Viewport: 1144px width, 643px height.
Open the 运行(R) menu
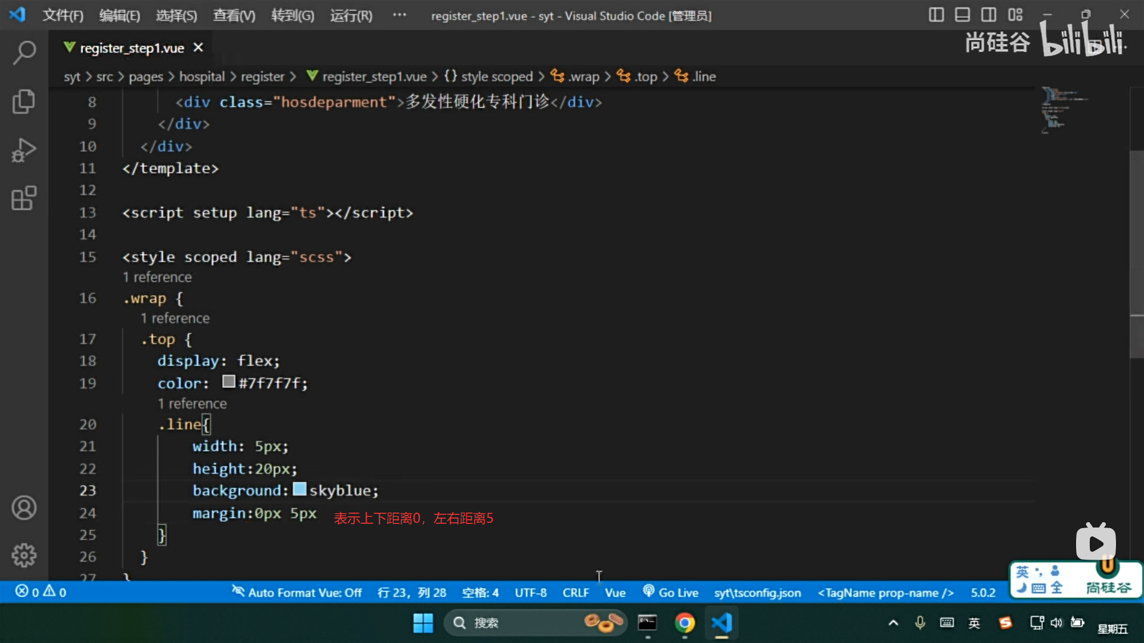coord(351,15)
